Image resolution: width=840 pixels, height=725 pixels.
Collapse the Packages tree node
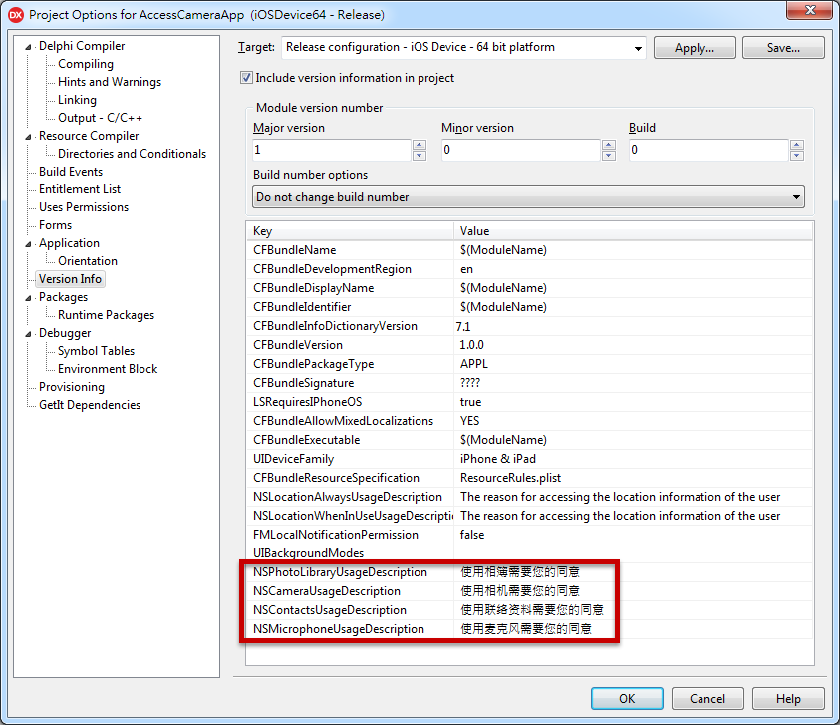(x=28, y=297)
